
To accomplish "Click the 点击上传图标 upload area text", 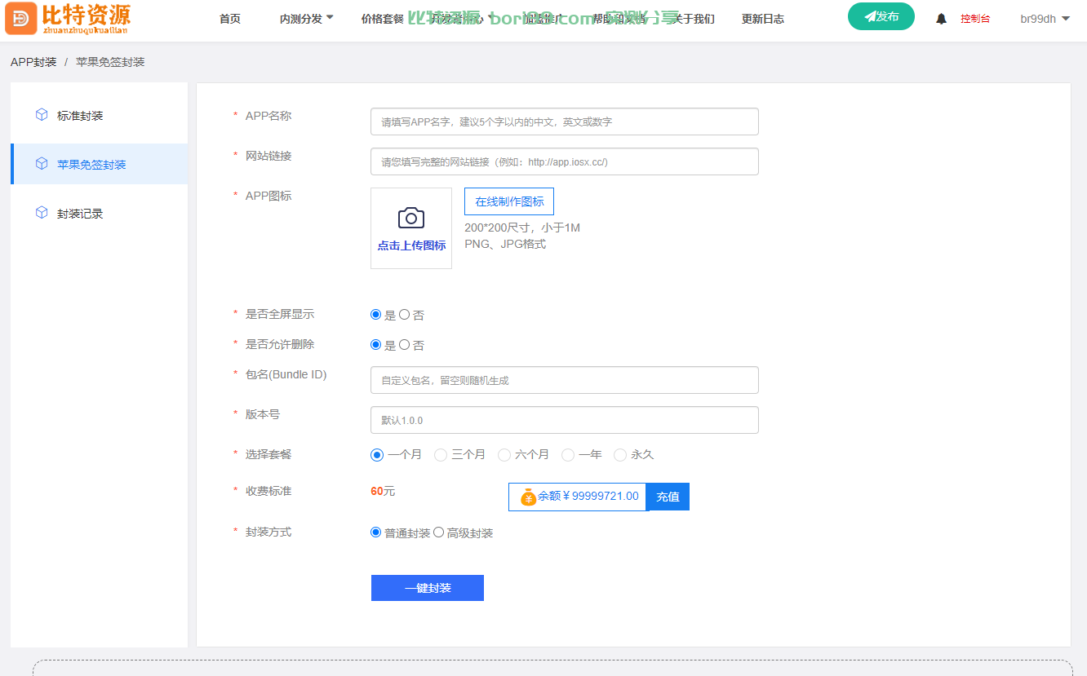I will point(411,245).
